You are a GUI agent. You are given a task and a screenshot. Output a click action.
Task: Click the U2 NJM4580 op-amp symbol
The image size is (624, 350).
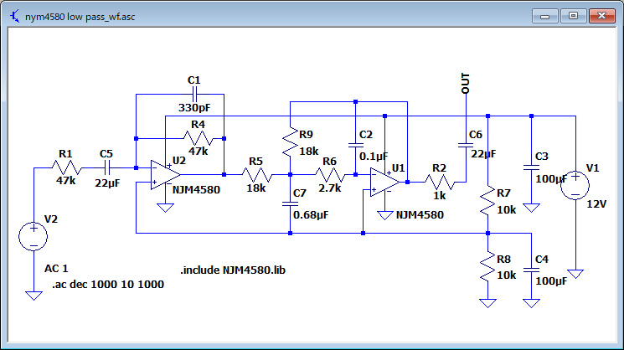pos(165,176)
